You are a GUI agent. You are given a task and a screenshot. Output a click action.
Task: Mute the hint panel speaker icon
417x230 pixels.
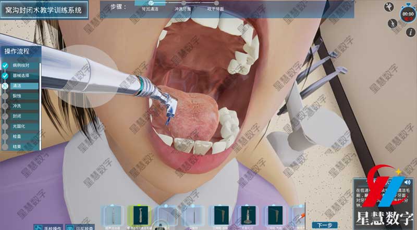tap(407, 182)
